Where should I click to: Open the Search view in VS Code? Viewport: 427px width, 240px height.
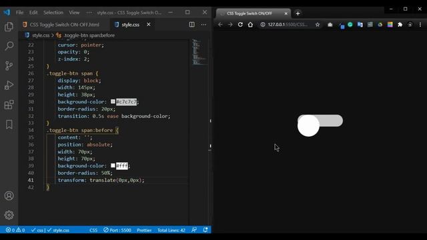tap(9, 46)
